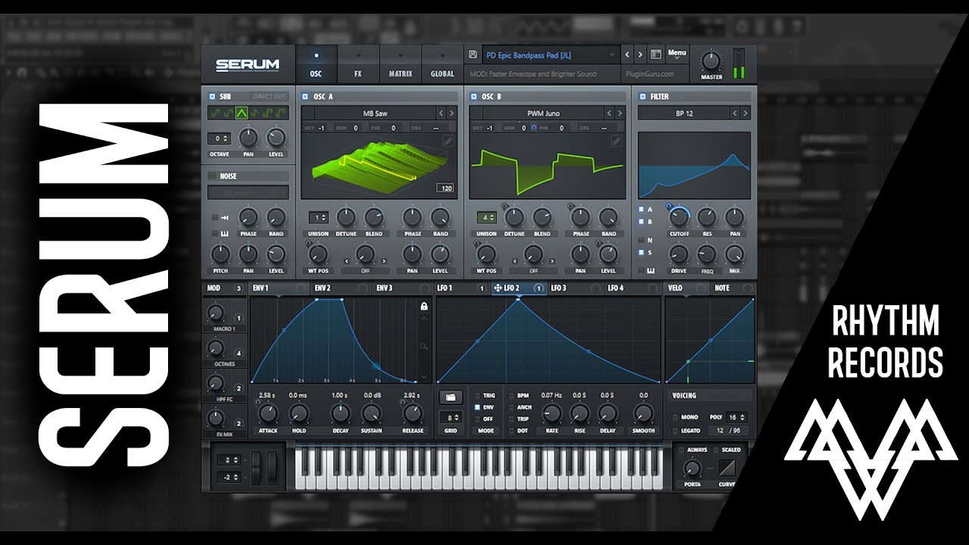Switch to the GLOBAL tab
This screenshot has width=969, height=545.
coord(442,65)
